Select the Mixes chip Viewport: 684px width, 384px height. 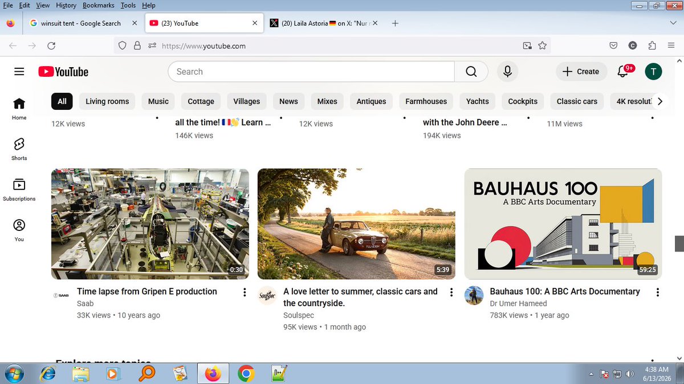tap(327, 101)
